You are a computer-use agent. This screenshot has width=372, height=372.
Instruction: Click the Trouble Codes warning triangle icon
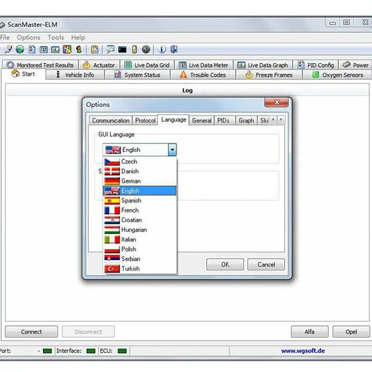(x=183, y=75)
